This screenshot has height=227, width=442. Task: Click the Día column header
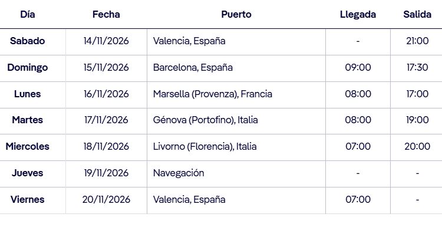[27, 14]
